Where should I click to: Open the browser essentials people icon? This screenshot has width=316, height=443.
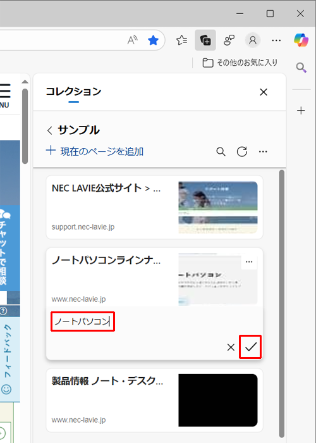tap(229, 40)
